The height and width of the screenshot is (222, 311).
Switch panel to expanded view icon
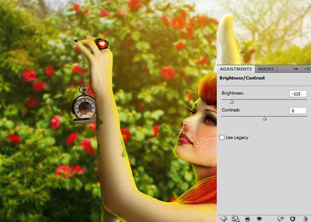[235, 218]
